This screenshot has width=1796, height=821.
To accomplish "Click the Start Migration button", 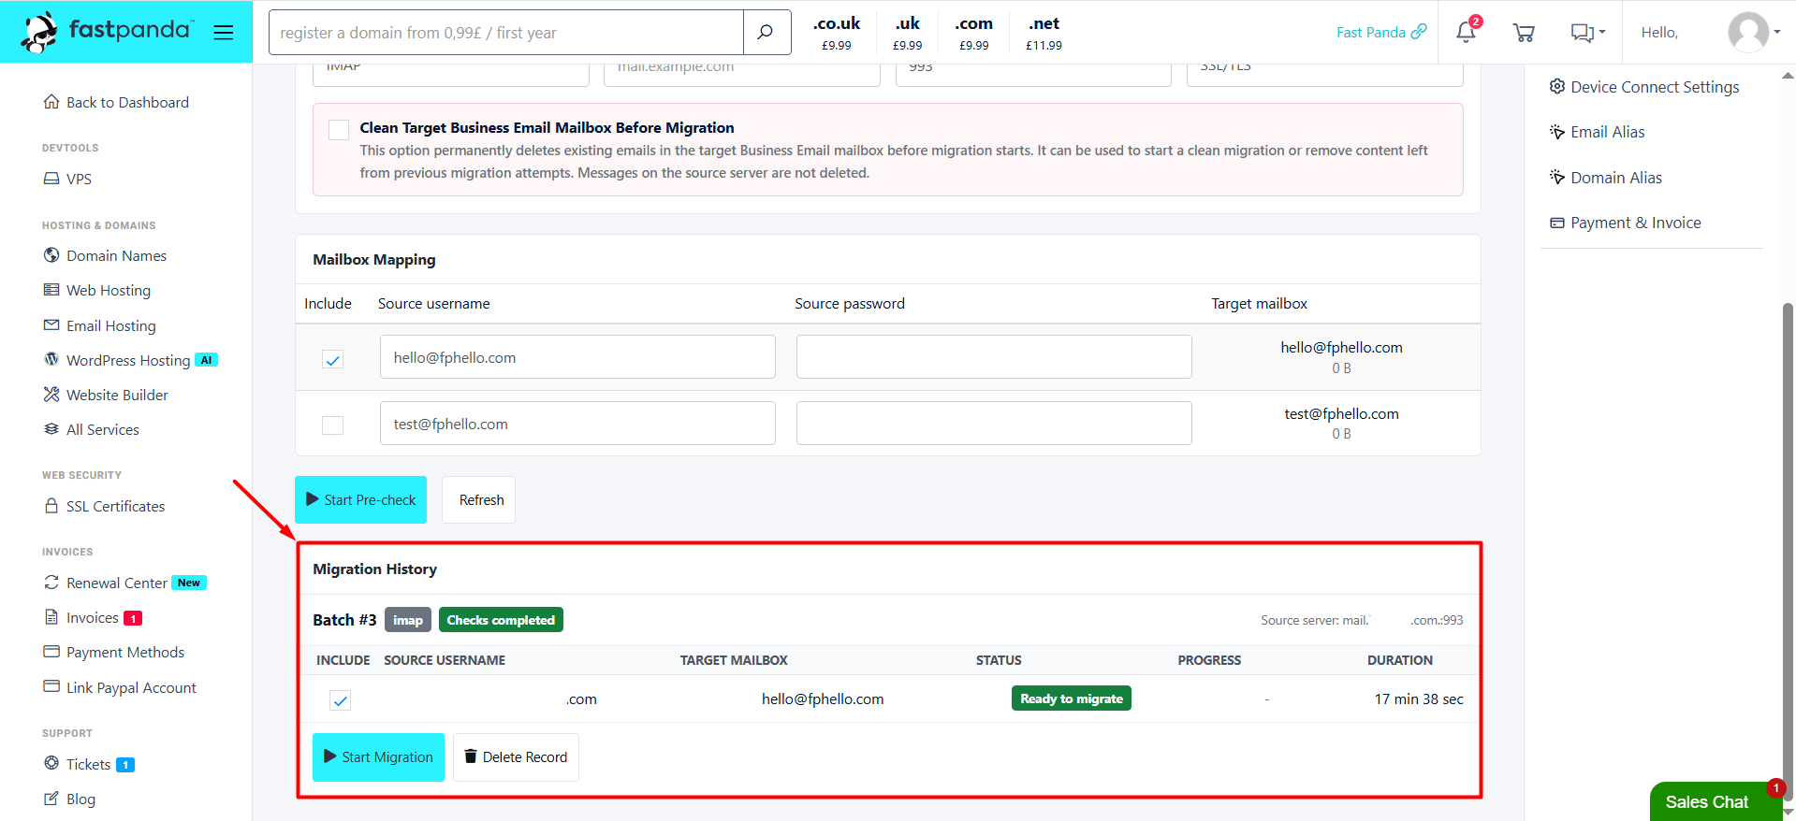I will click(378, 757).
